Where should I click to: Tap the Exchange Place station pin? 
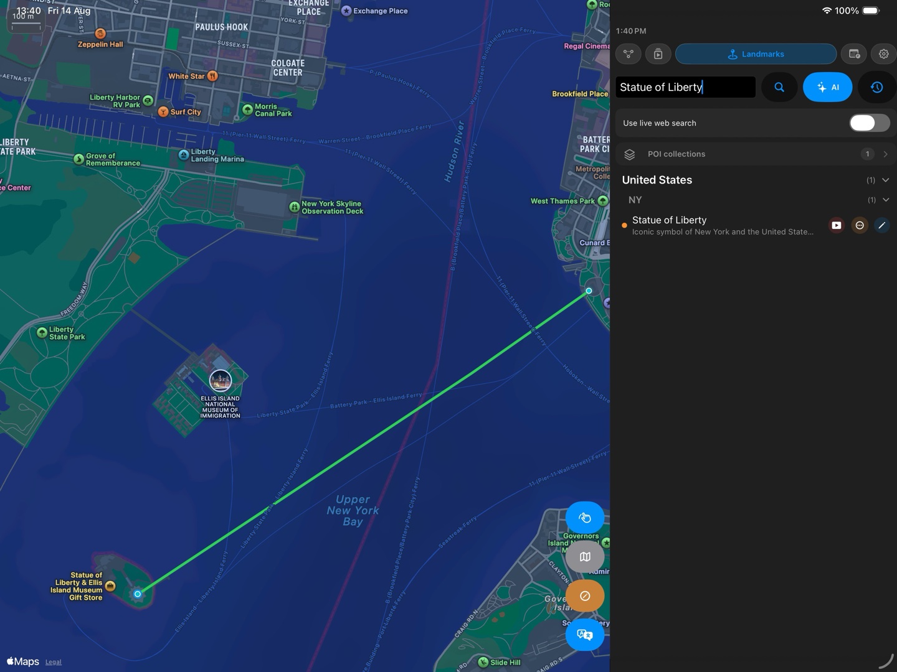pos(346,11)
